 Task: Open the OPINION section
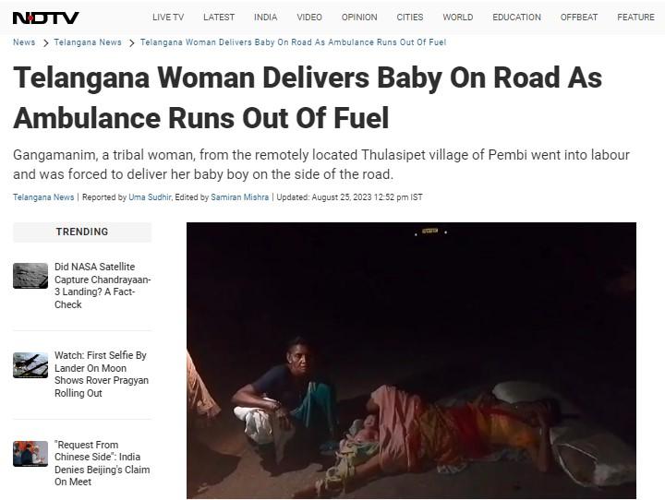[x=359, y=18]
